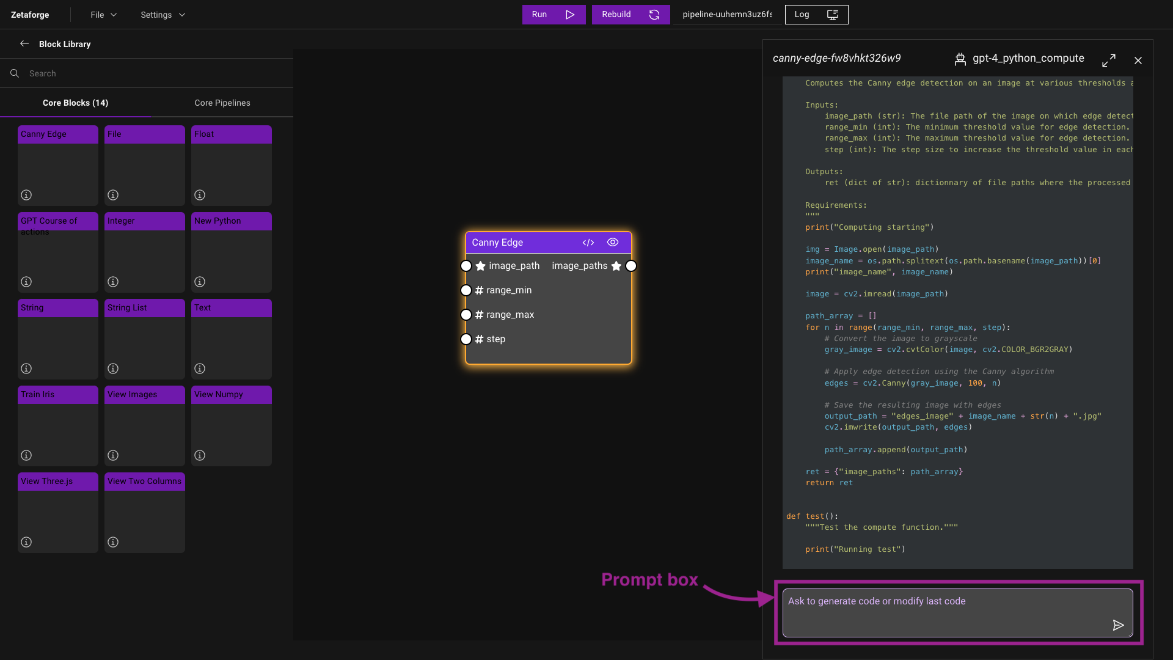Click the code view icon on Canny Edge node
The width and height of the screenshot is (1173, 660).
(x=588, y=242)
